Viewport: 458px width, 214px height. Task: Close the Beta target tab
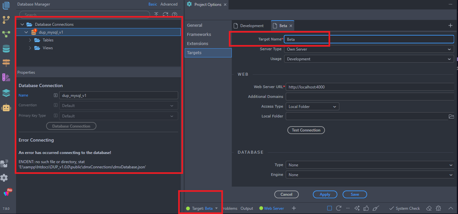(x=291, y=26)
